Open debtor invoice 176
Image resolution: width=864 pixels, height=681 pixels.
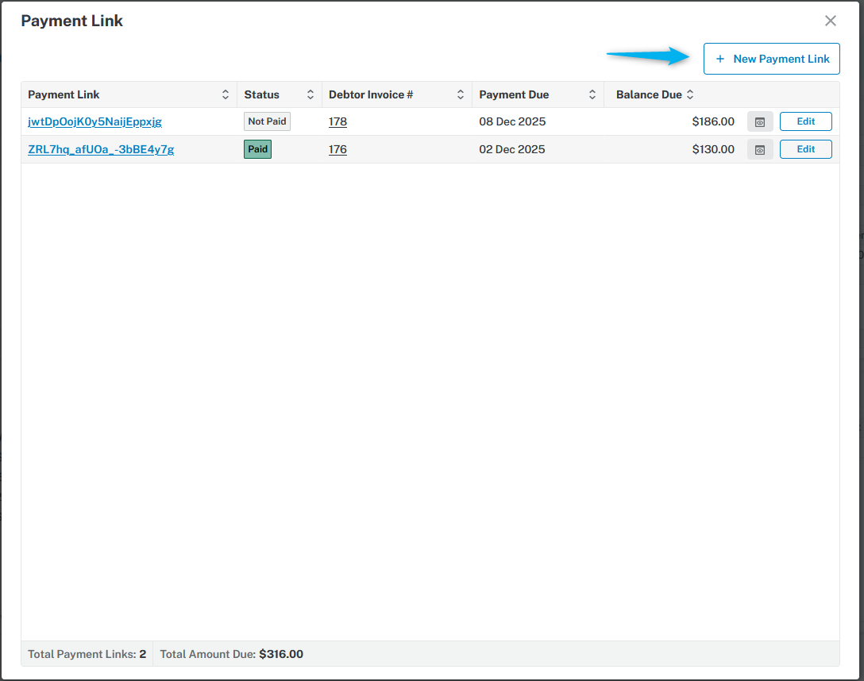337,149
